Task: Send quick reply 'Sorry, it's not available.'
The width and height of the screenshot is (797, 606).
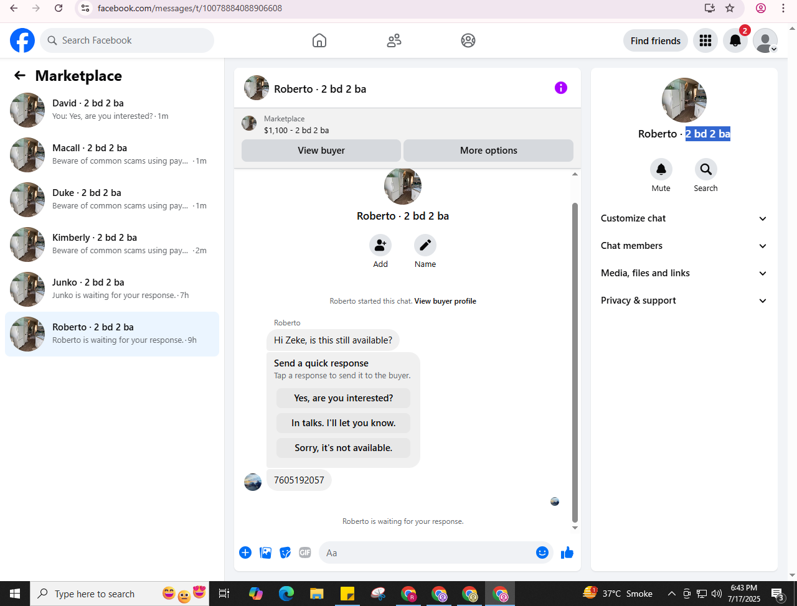Action: 344,448
